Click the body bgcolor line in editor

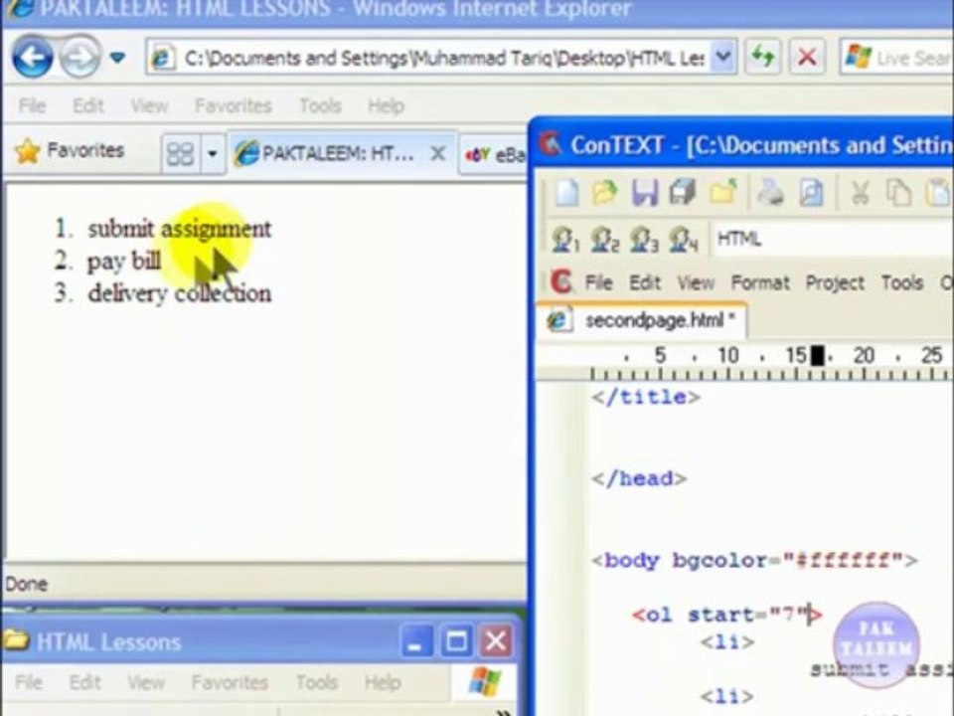click(x=754, y=560)
